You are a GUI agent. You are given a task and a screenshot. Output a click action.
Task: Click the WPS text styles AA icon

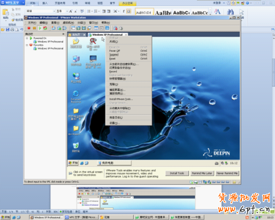[x=217, y=11]
